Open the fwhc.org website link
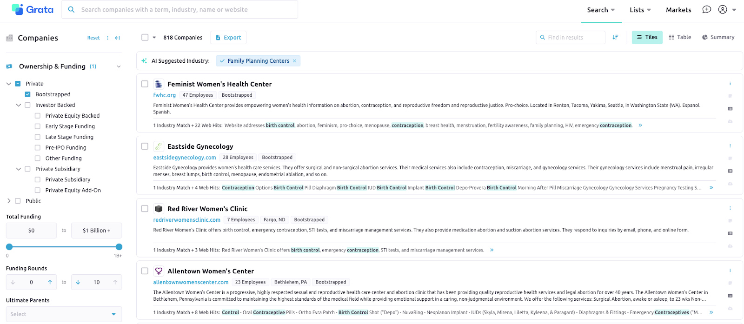The width and height of the screenshot is (744, 324). (x=165, y=95)
